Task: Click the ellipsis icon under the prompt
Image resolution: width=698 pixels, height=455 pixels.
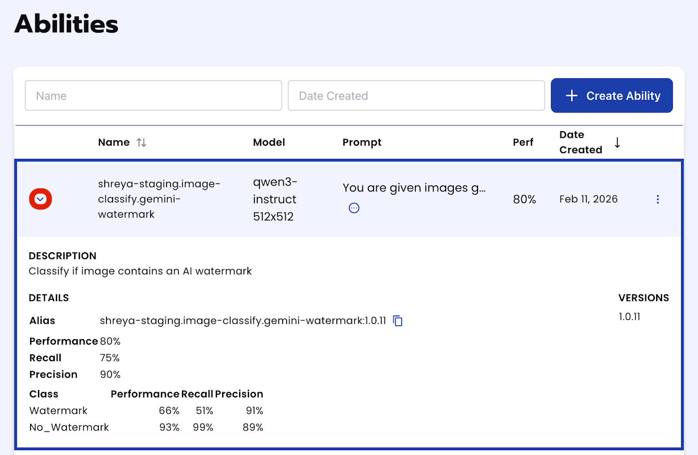Action: click(x=354, y=208)
